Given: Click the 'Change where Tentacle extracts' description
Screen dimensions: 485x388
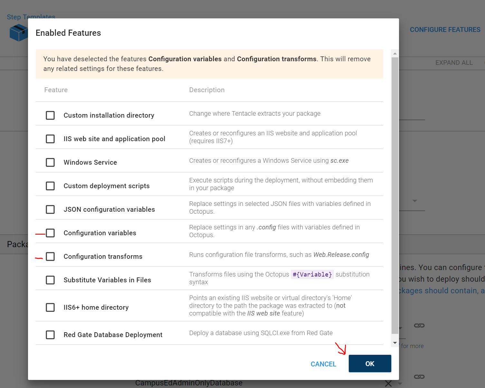Looking at the screenshot, I should tap(255, 113).
